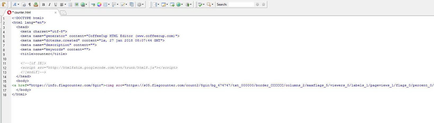Click the green globe browser preview icon
This screenshot has width=434, height=123.
pyautogui.click(x=178, y=4)
